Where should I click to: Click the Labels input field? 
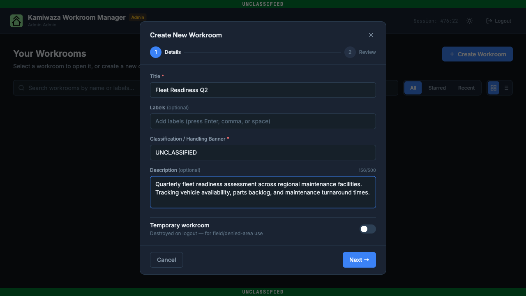click(x=263, y=121)
